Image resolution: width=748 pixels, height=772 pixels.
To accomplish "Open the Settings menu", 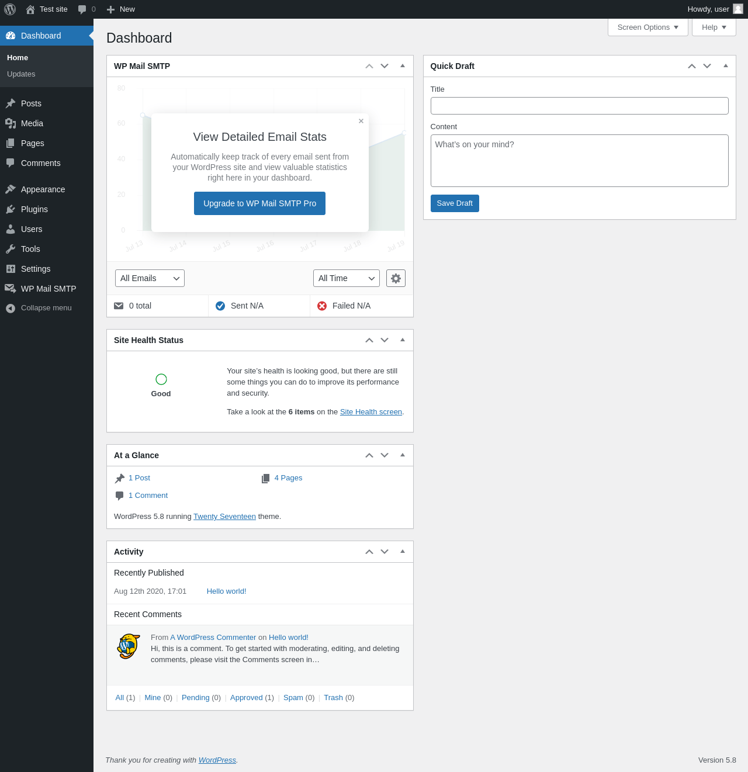I will tap(47, 269).
